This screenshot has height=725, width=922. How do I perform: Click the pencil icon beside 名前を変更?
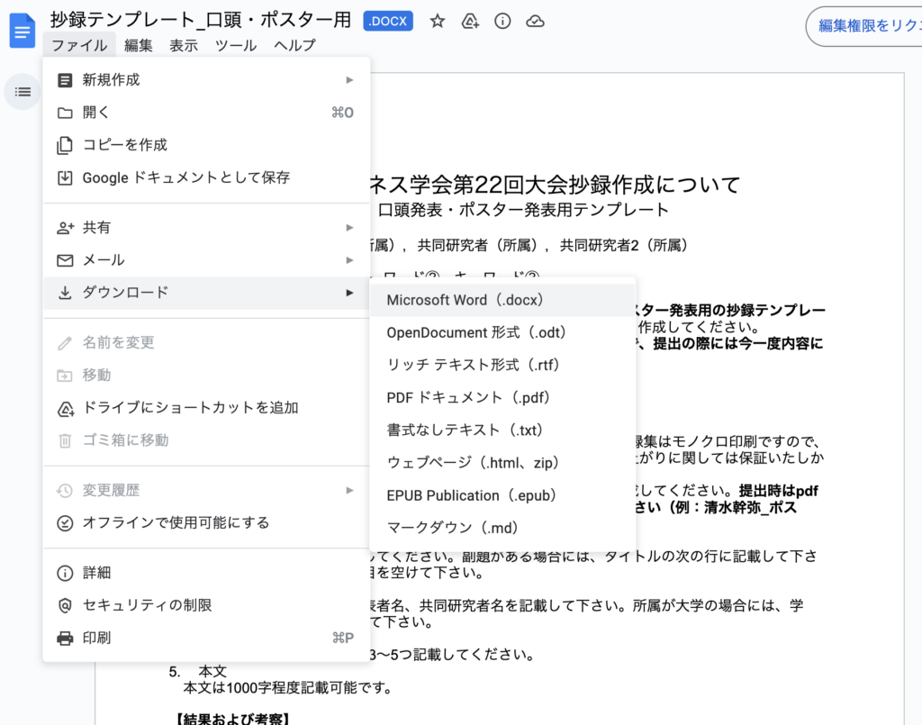pos(65,343)
